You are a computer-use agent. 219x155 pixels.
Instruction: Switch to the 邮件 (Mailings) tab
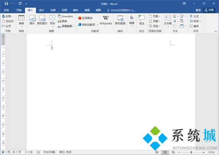[x=76, y=10]
